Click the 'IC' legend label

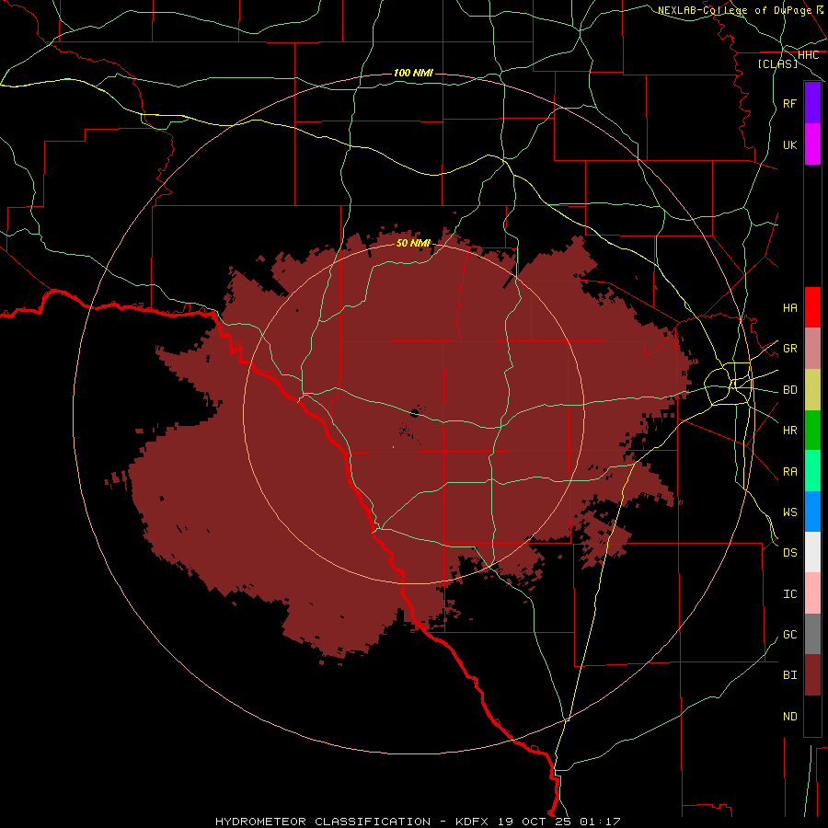click(790, 594)
